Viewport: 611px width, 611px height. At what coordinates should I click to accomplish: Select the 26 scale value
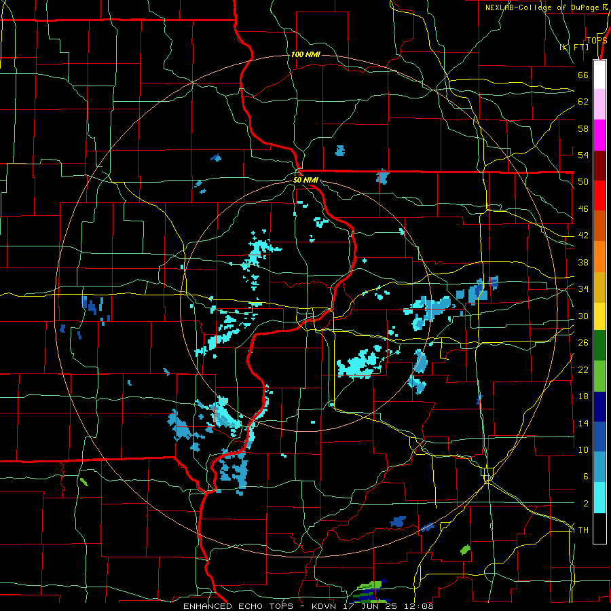point(583,343)
